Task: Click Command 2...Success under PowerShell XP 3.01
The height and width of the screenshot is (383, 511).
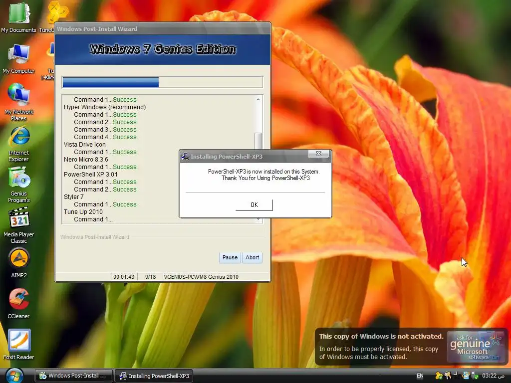Action: click(x=105, y=189)
